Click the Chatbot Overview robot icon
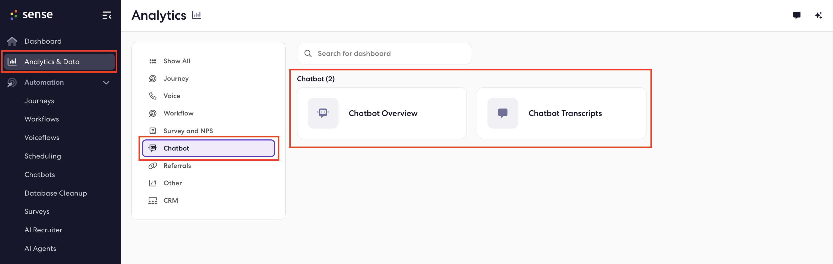The image size is (833, 264). click(x=323, y=113)
